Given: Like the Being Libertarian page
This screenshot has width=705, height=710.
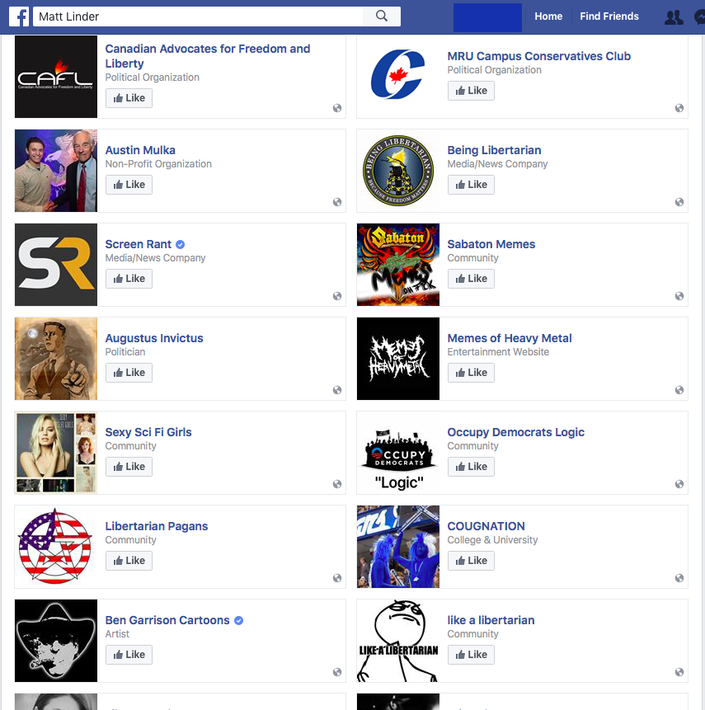Looking at the screenshot, I should [471, 185].
